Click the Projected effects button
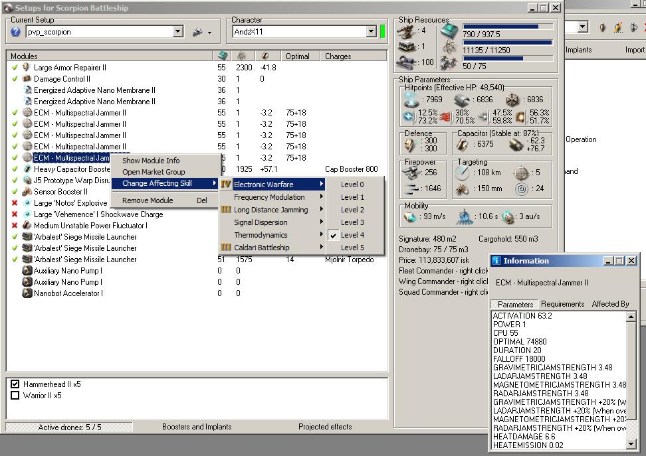Screen dimensions: 646x456 (x=324, y=427)
